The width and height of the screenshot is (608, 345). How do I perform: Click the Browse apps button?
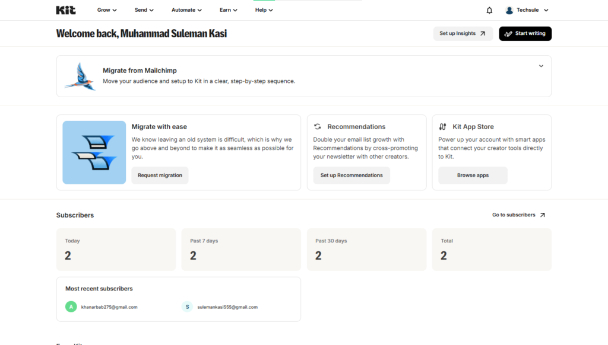pos(473,175)
